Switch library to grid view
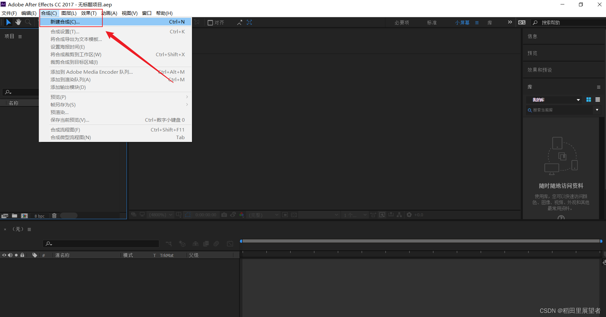 click(589, 100)
